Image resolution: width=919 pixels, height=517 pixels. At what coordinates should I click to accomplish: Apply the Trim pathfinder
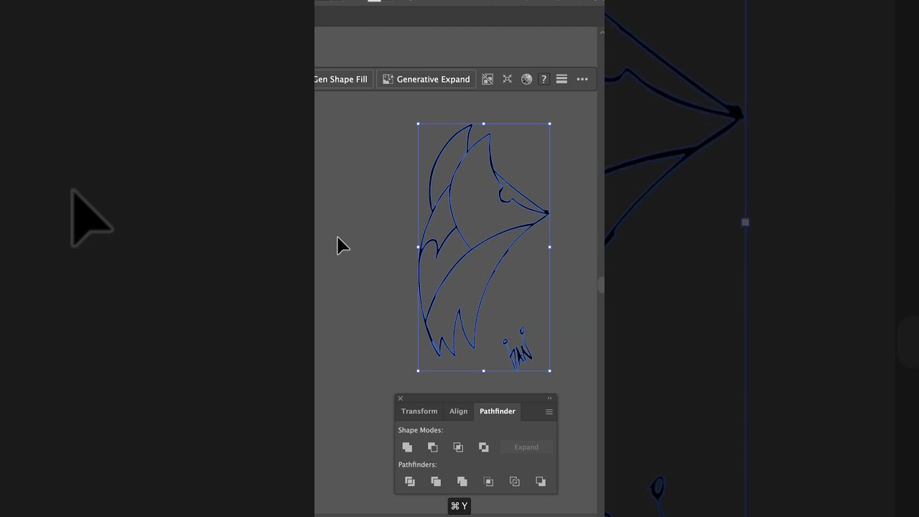pyautogui.click(x=436, y=481)
